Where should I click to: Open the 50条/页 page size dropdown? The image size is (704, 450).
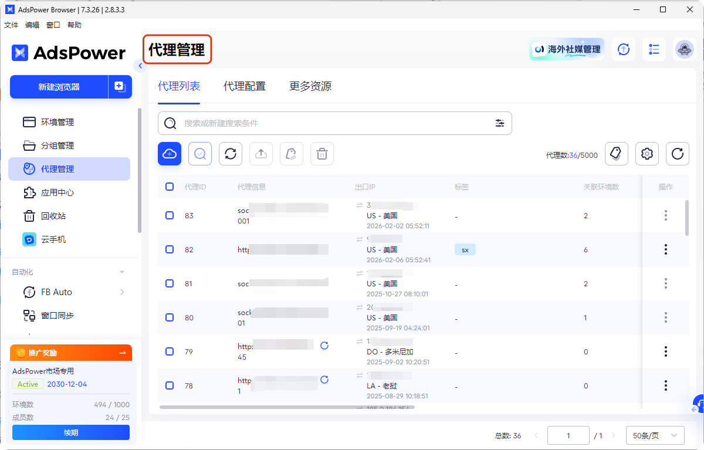tap(655, 435)
